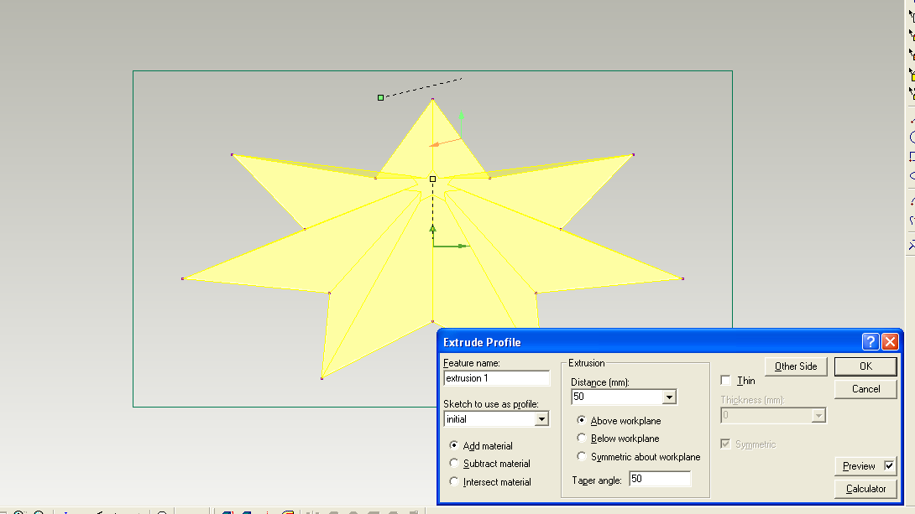Confirm extrusion with OK button
This screenshot has height=514, width=915.
point(865,366)
